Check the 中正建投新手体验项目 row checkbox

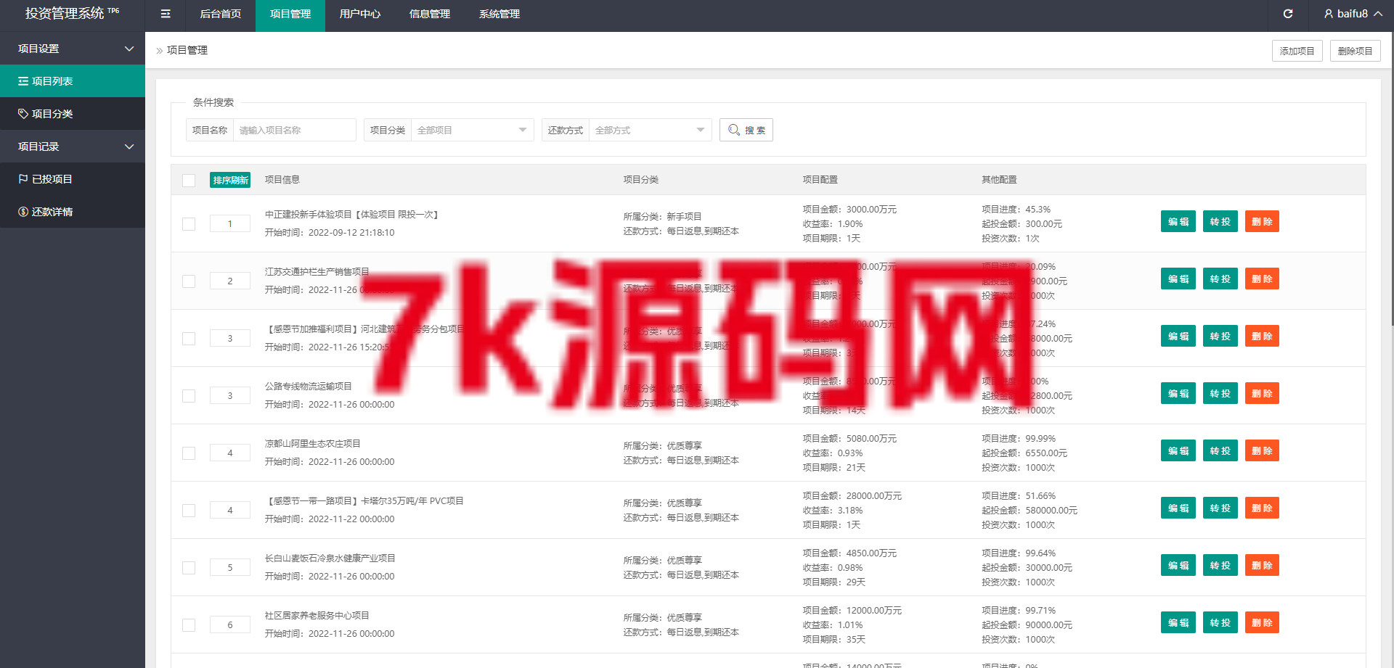189,224
